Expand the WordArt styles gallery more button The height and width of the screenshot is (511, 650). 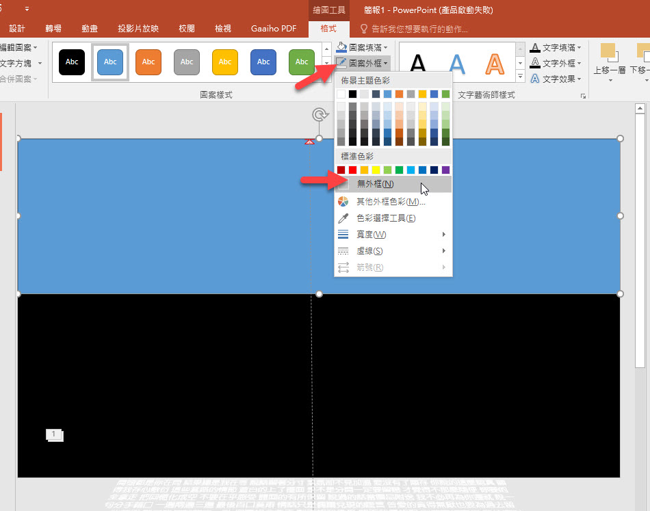pyautogui.click(x=520, y=77)
